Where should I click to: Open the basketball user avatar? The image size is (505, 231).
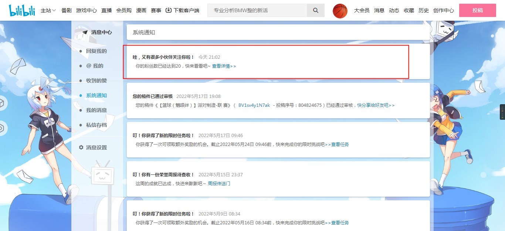pyautogui.click(x=340, y=11)
